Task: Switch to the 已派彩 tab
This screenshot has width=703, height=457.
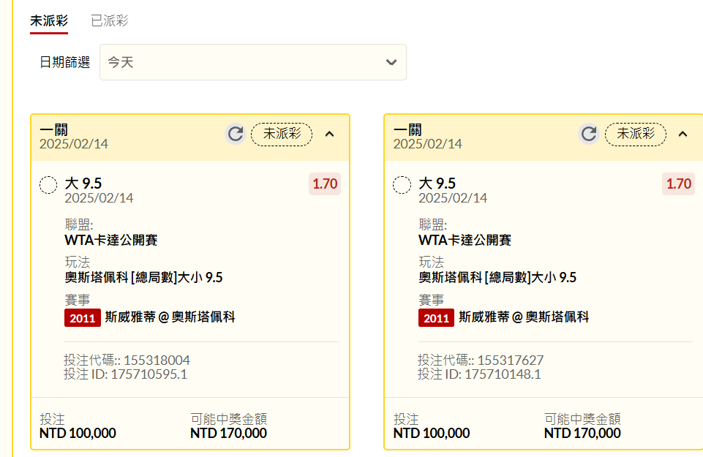Action: [110, 20]
